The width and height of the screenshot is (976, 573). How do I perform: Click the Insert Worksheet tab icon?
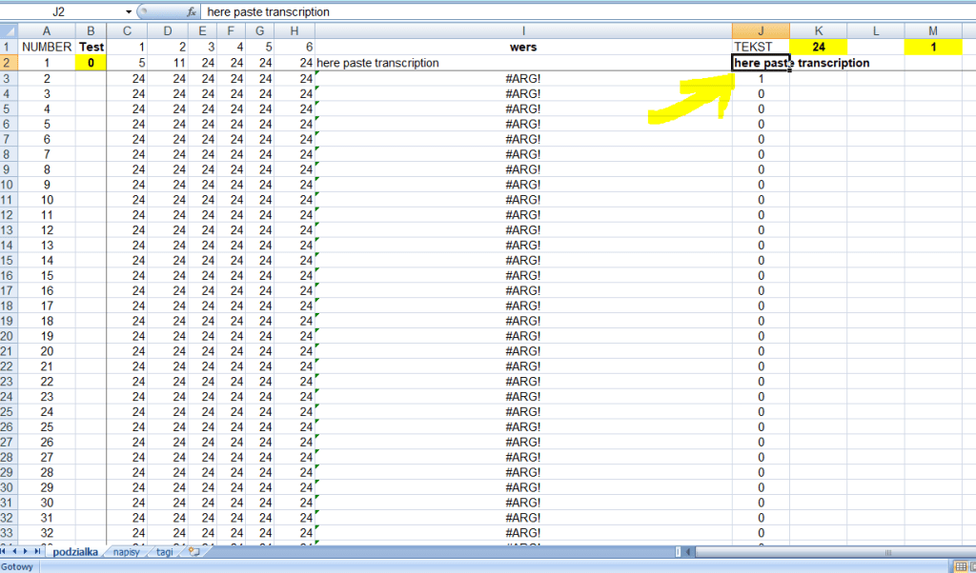click(193, 551)
